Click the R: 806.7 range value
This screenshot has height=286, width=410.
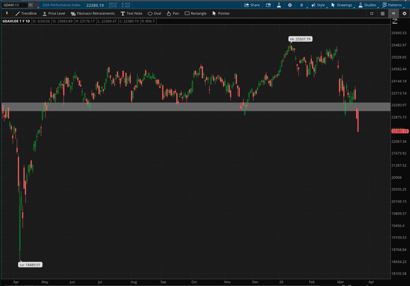click(x=148, y=21)
